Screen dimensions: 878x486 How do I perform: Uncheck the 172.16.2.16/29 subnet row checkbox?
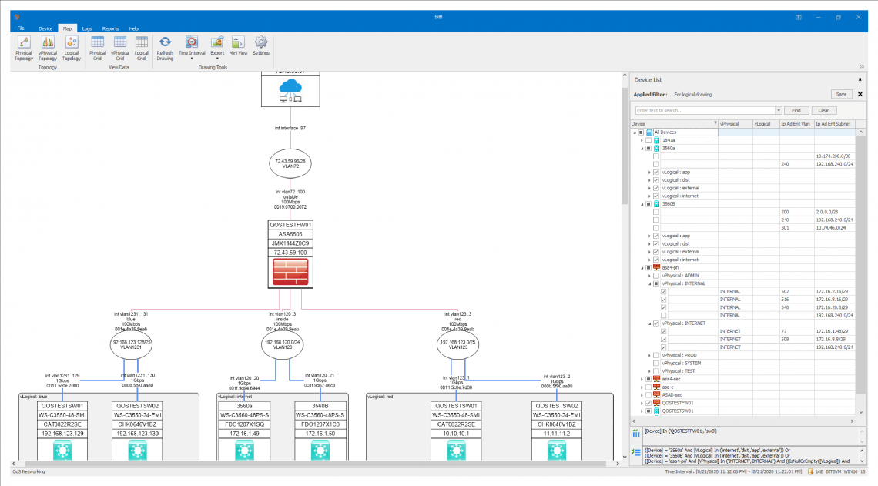(x=664, y=292)
